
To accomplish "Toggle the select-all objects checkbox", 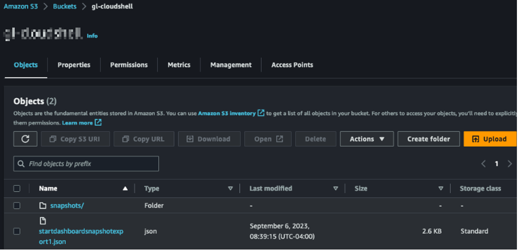I will point(17,189).
